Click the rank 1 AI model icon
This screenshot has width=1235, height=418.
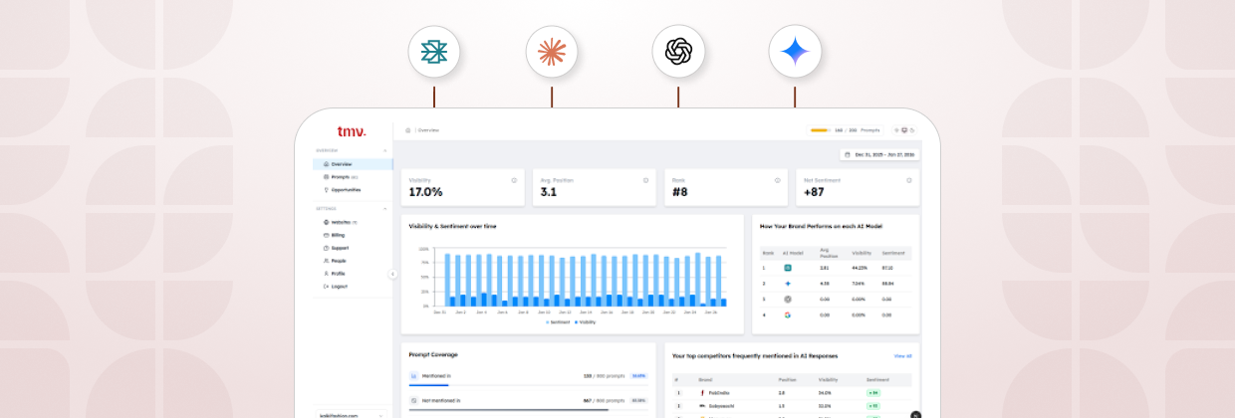[x=787, y=268]
